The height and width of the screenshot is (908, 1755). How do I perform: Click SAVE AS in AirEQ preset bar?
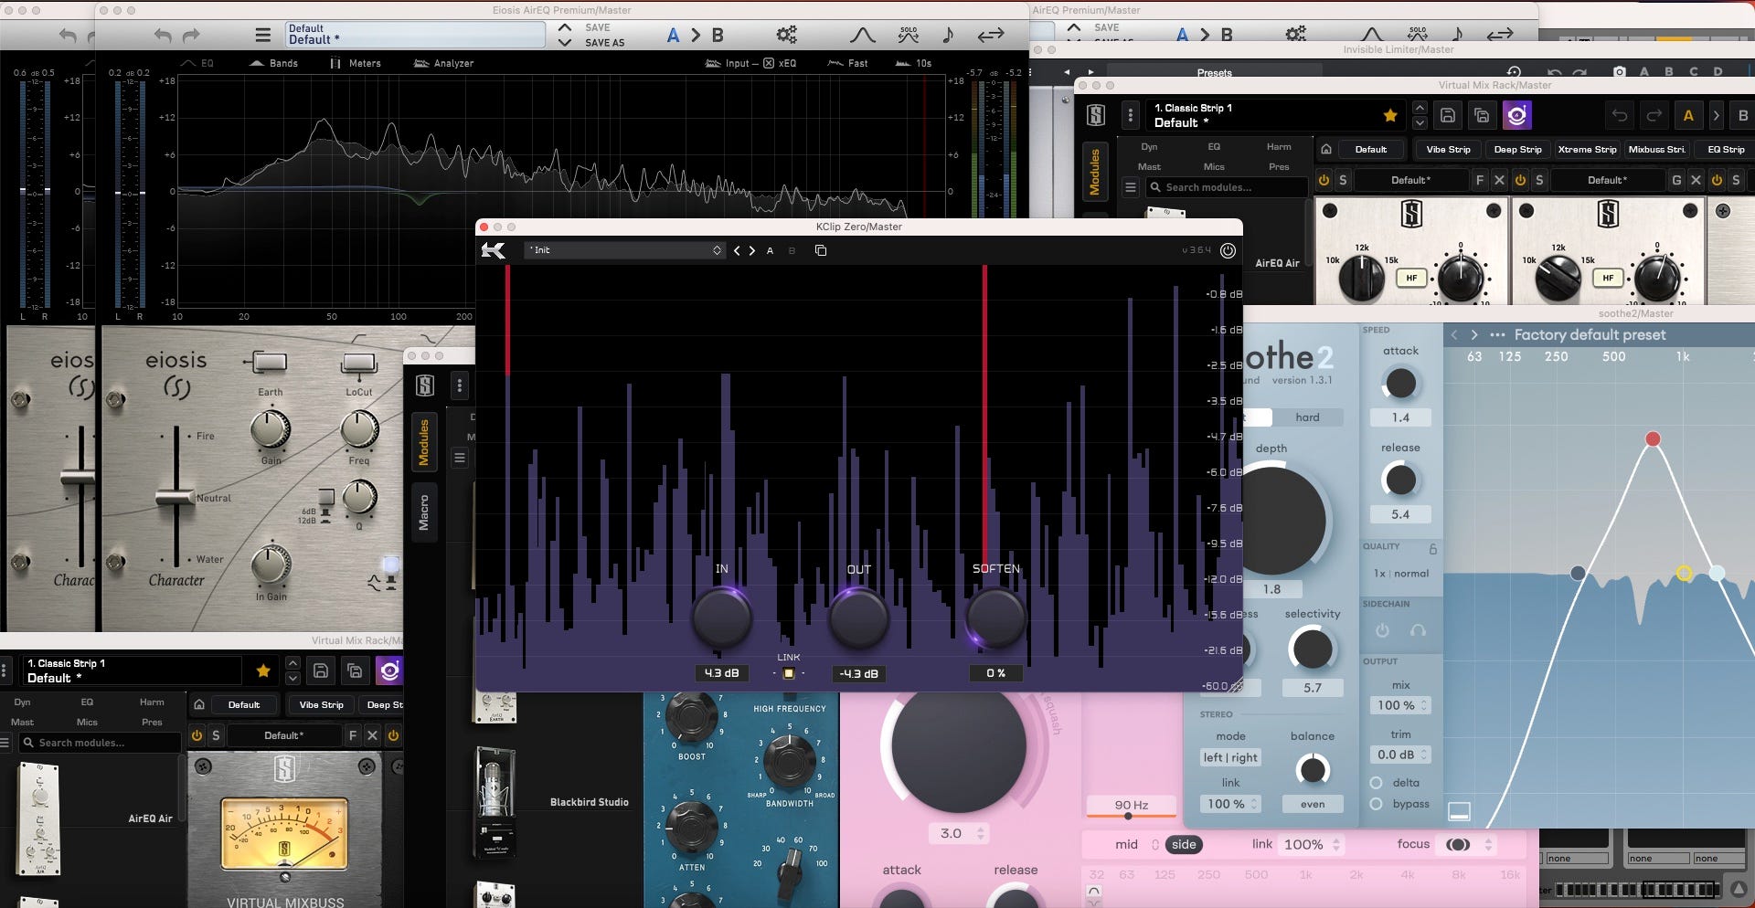click(604, 43)
